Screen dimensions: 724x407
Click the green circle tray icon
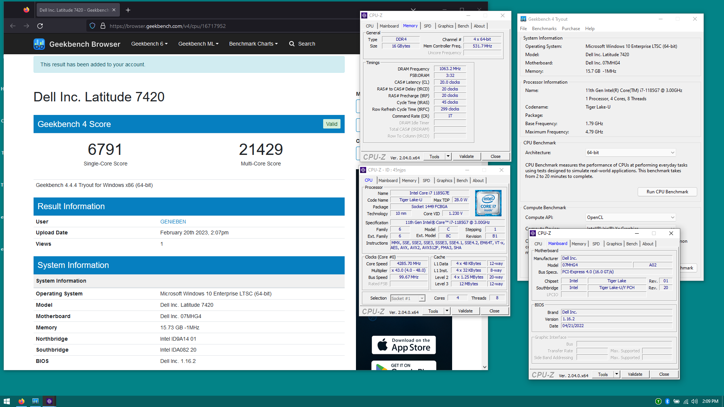(x=658, y=401)
